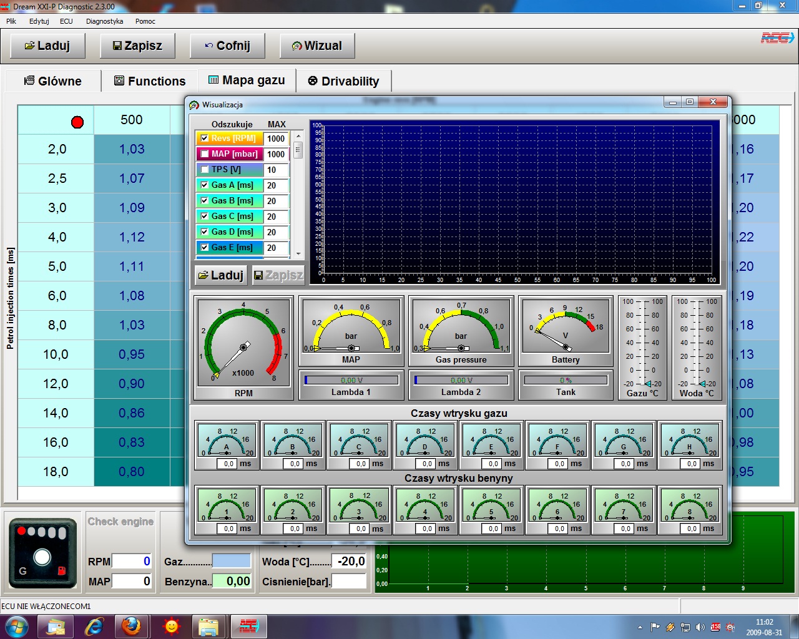
Task: Open Firefox from the taskbar
Action: tap(131, 626)
